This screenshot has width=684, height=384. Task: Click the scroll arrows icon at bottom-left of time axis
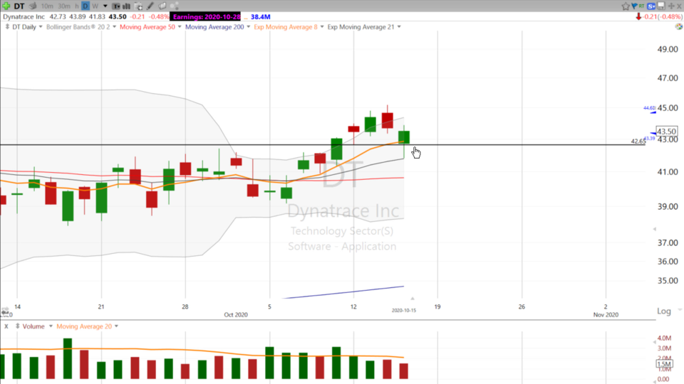5,311
